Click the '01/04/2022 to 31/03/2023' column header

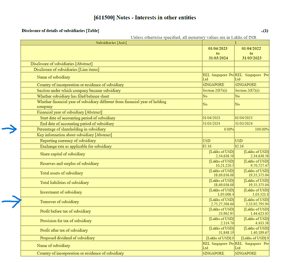click(252, 53)
